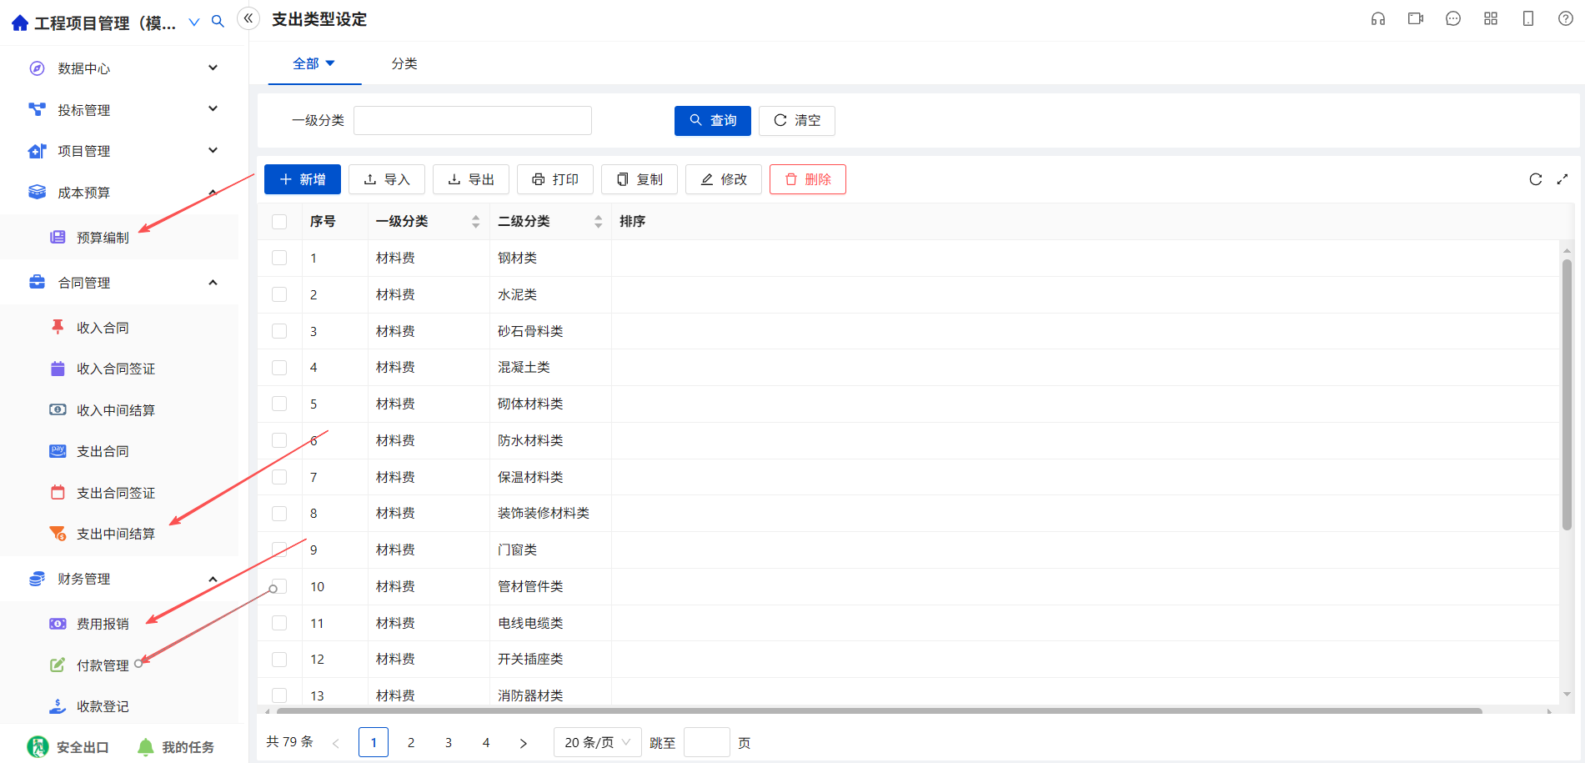Open the search icon in sidebar header

(218, 22)
